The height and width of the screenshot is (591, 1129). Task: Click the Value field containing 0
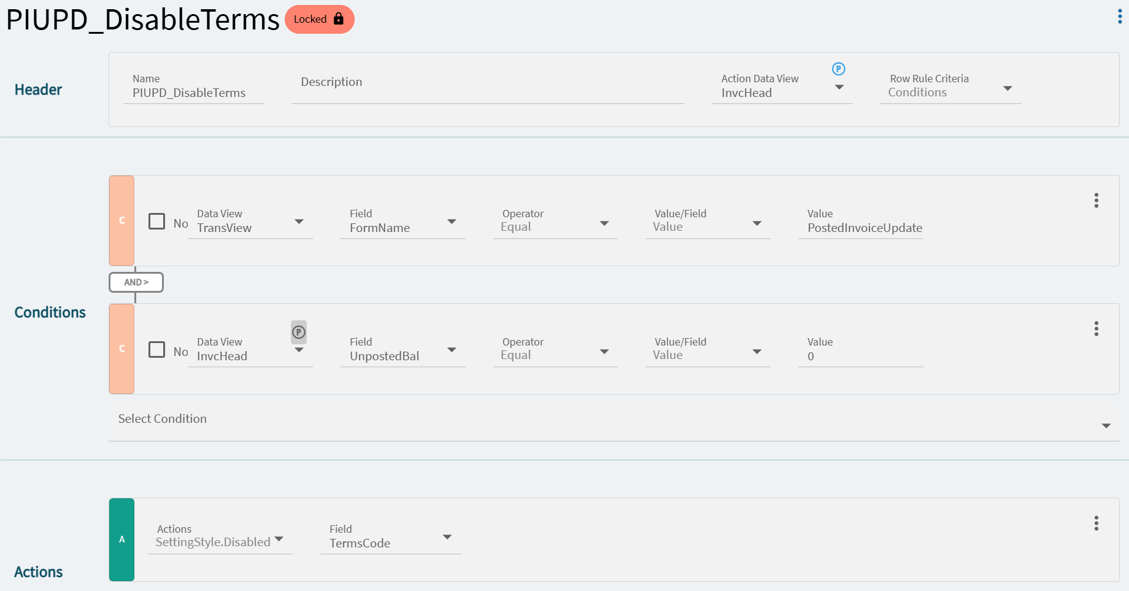[x=861, y=350]
